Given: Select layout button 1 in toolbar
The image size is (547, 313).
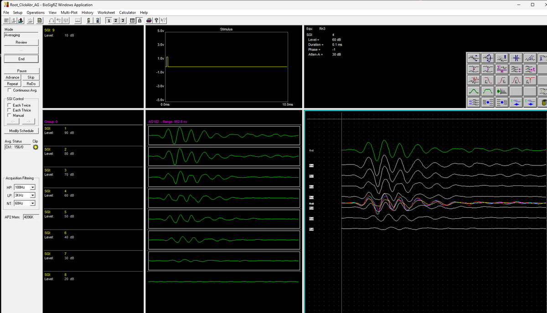Looking at the screenshot, I should pos(108,21).
